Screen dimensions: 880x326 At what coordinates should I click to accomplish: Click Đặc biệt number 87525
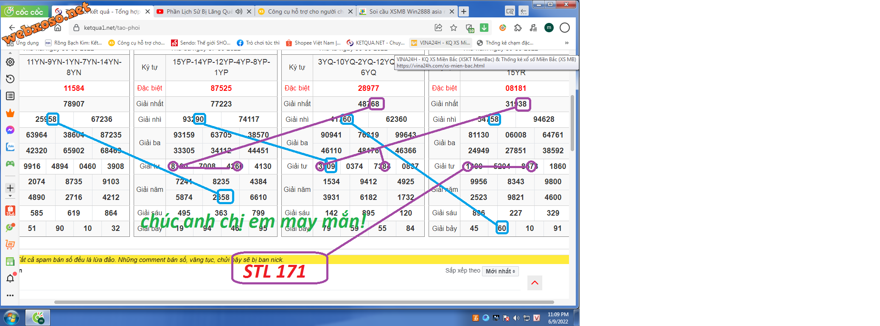click(x=221, y=88)
